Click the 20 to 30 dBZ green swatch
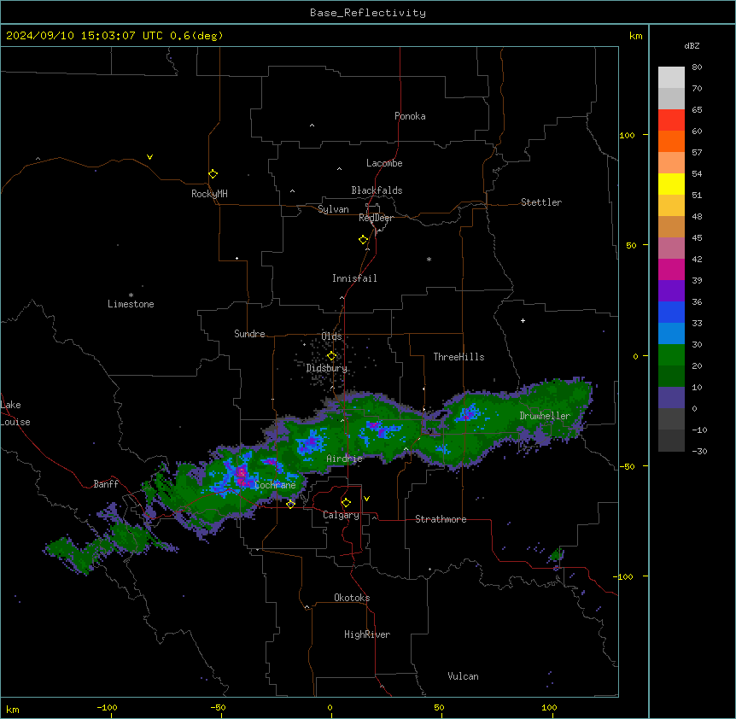This screenshot has width=736, height=719. pyautogui.click(x=671, y=355)
